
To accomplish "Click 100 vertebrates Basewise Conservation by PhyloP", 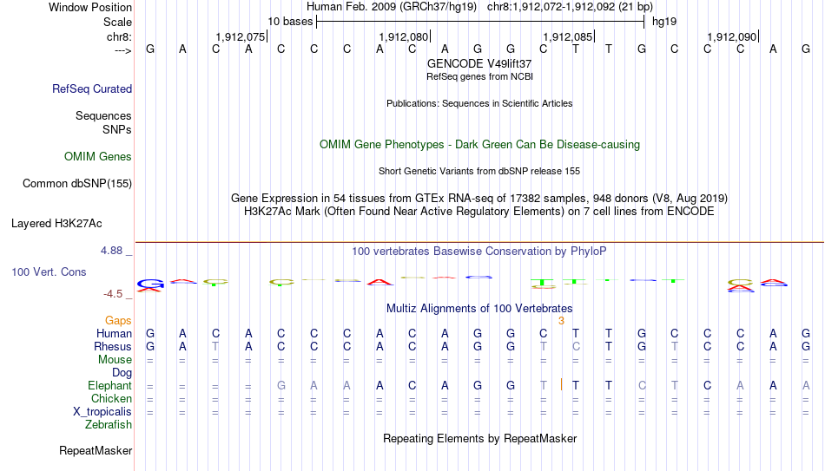I will 479,252.
